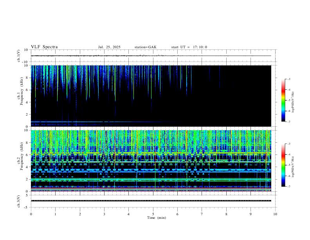Click the time axis tick label "3"
The image size is (310, 240).
click(x=104, y=214)
